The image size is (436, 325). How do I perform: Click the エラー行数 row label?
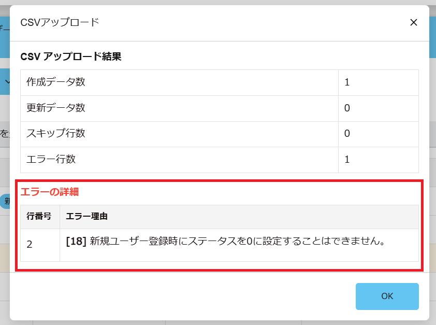pyautogui.click(x=51, y=160)
